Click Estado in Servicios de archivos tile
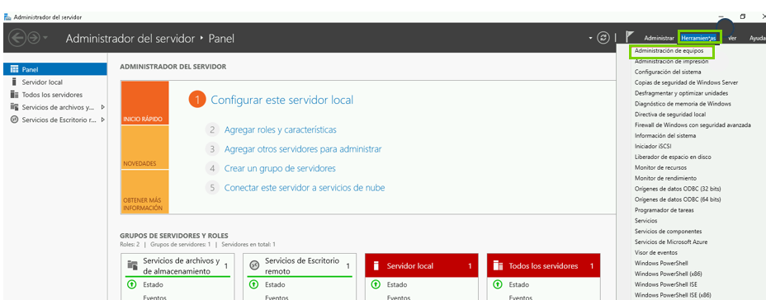766x300 pixels. pos(153,284)
